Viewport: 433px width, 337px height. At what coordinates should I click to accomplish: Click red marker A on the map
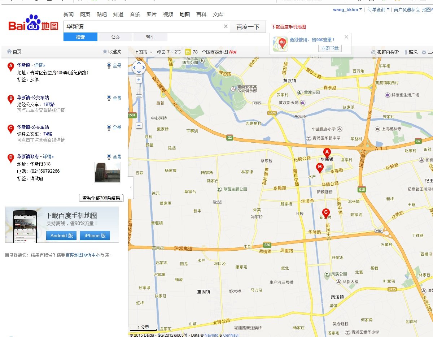pyautogui.click(x=327, y=152)
